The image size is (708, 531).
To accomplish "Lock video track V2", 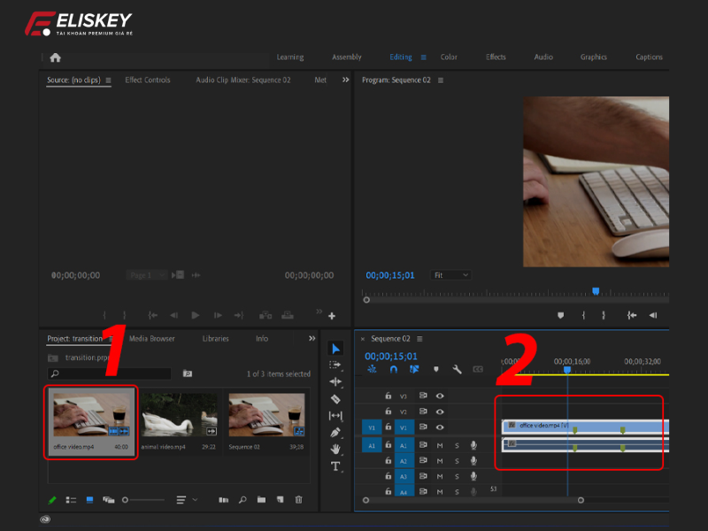I will (x=388, y=412).
